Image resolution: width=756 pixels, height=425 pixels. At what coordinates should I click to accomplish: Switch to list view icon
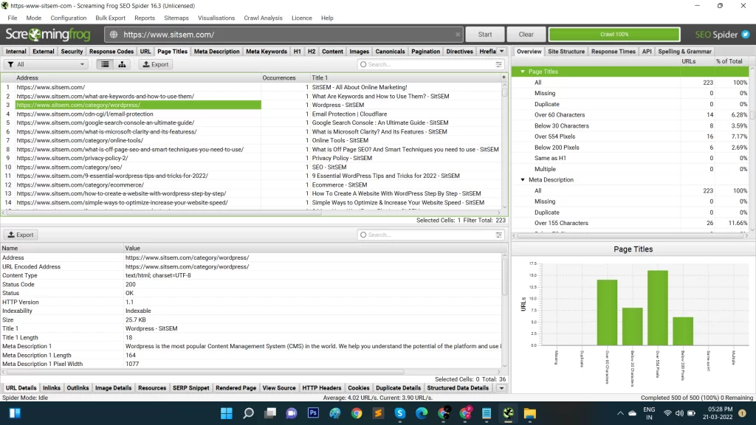(105, 64)
